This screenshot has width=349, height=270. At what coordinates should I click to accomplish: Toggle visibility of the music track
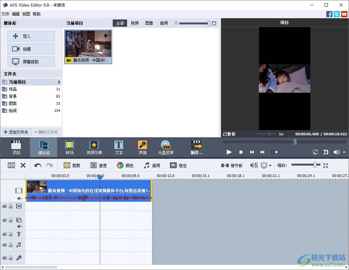click(5, 245)
